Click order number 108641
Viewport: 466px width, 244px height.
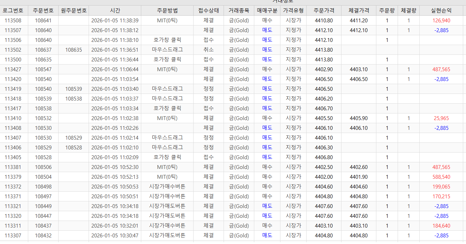click(43, 21)
